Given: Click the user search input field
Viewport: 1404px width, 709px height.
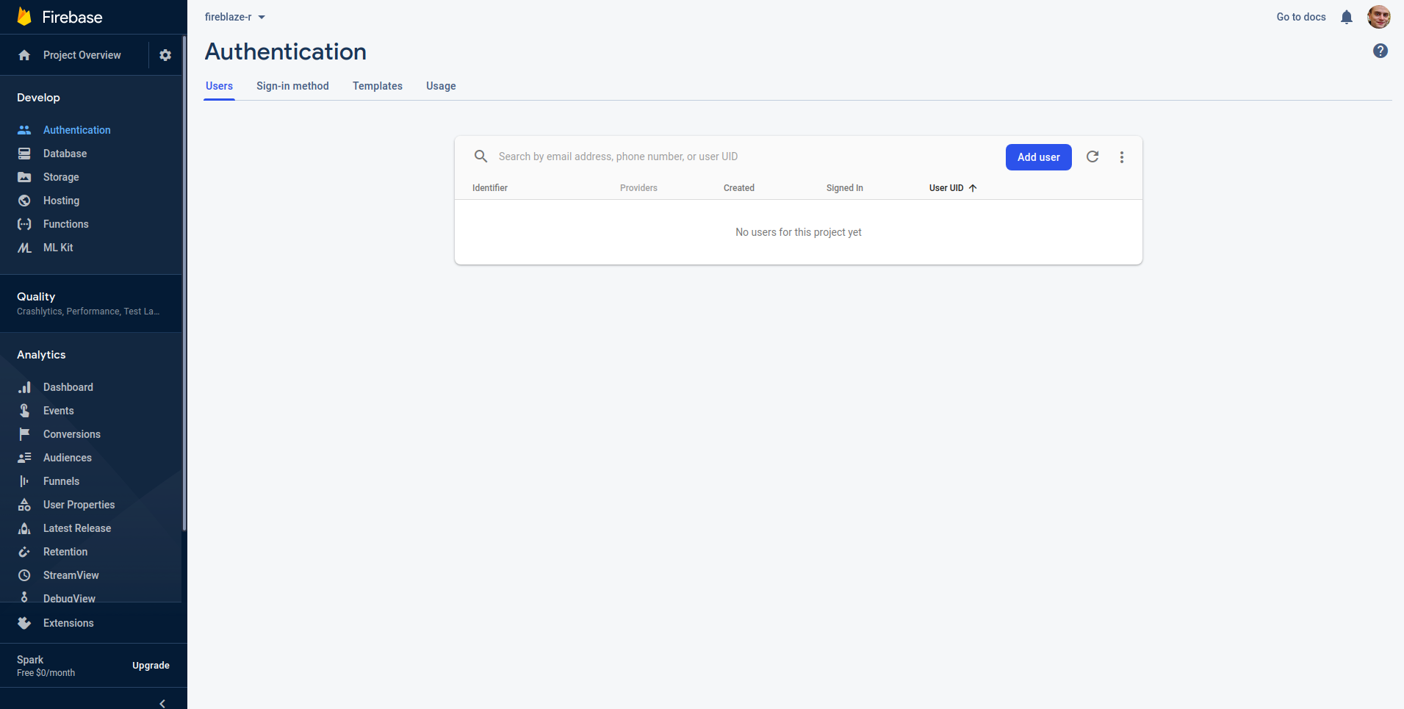Looking at the screenshot, I should [746, 156].
